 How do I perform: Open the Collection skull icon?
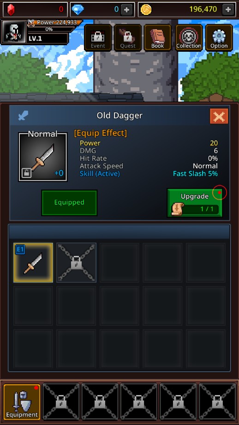coord(189,38)
